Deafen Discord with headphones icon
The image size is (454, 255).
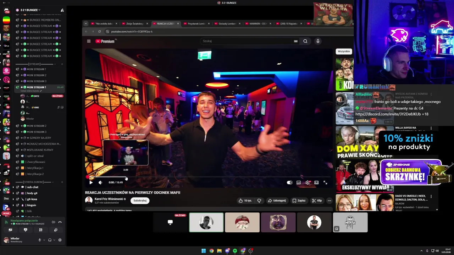(x=50, y=240)
